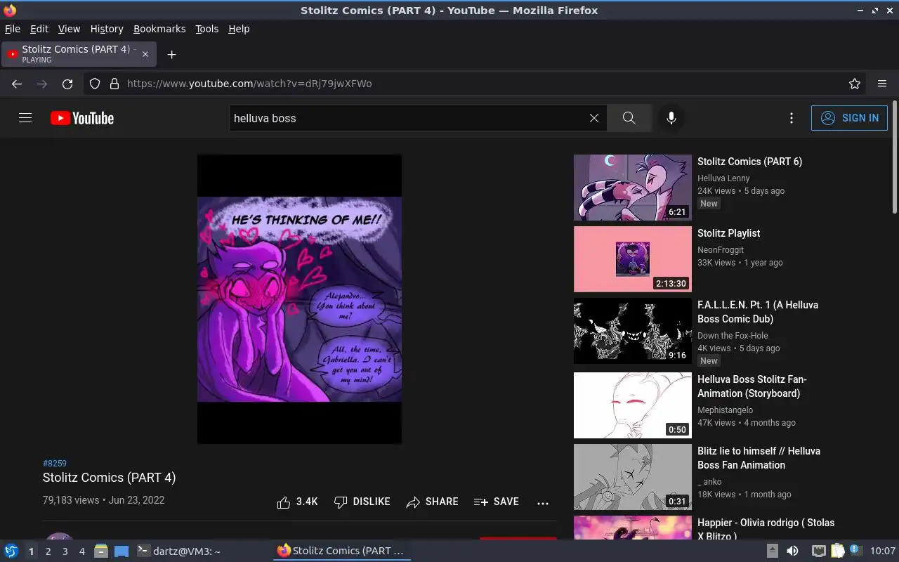Click the Storyboard fan-animation thumbnail
This screenshot has height=562, width=899.
click(633, 405)
